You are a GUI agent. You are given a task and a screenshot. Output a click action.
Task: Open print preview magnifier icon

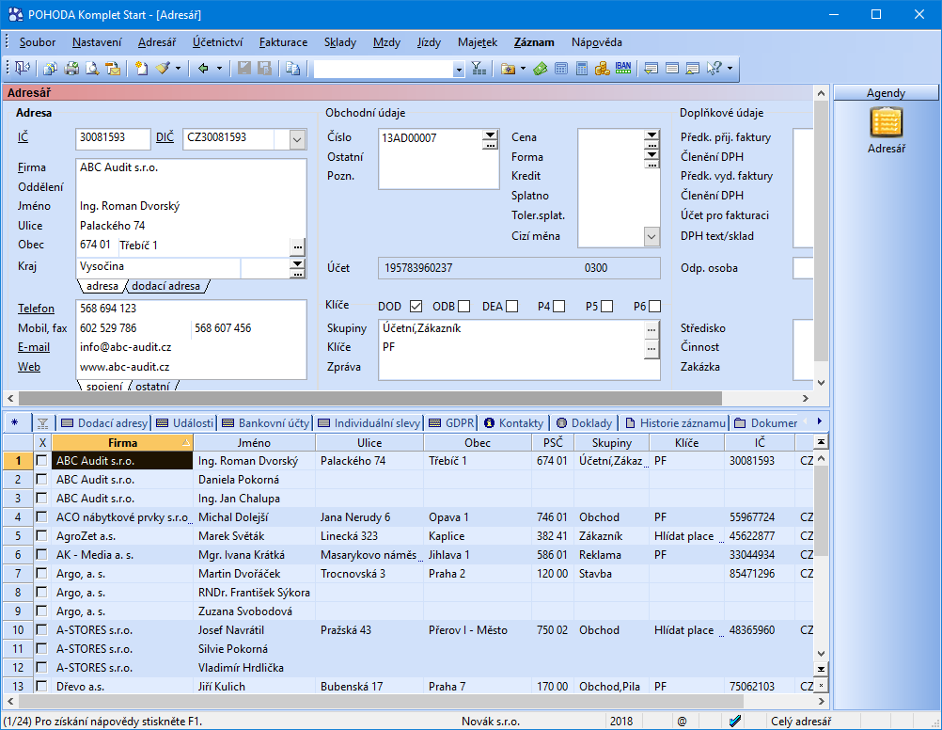(92, 69)
